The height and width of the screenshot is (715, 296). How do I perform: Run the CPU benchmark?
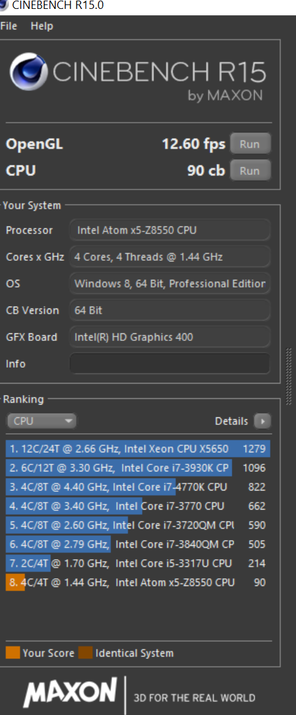coord(250,170)
